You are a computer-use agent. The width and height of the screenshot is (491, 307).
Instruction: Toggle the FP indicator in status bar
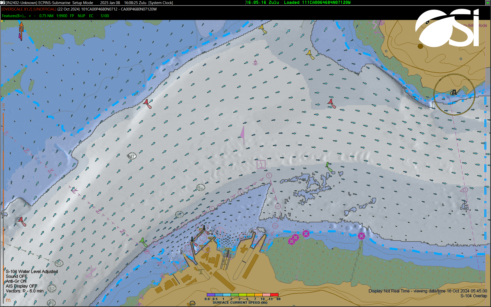point(72,16)
